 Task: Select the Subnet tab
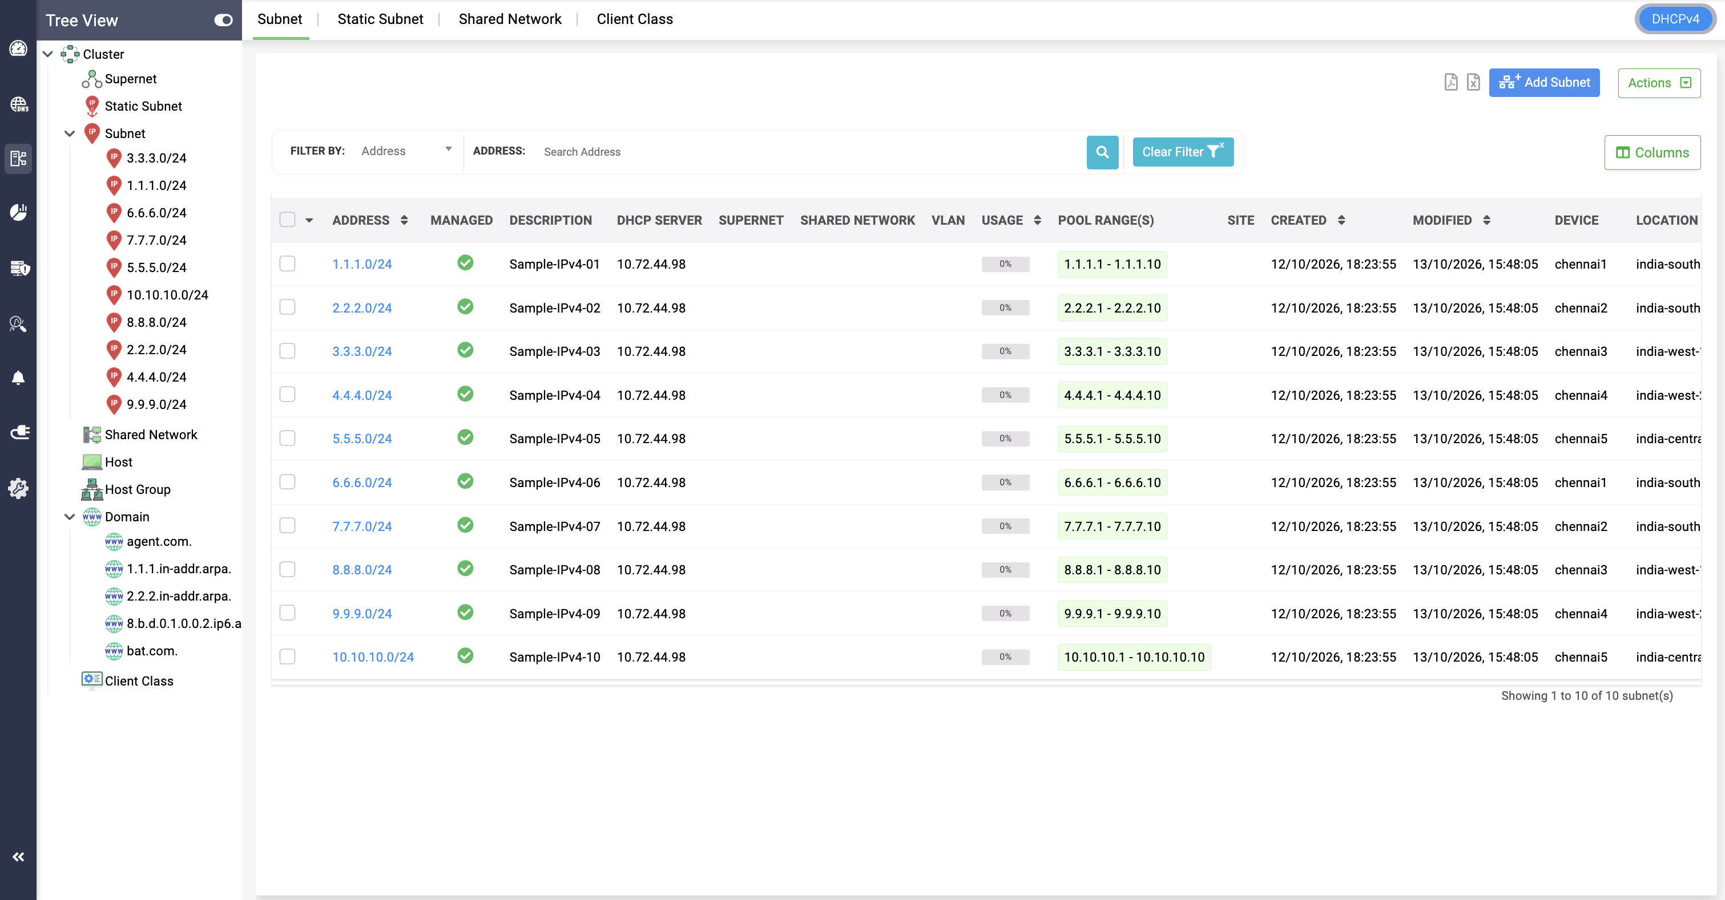click(280, 19)
